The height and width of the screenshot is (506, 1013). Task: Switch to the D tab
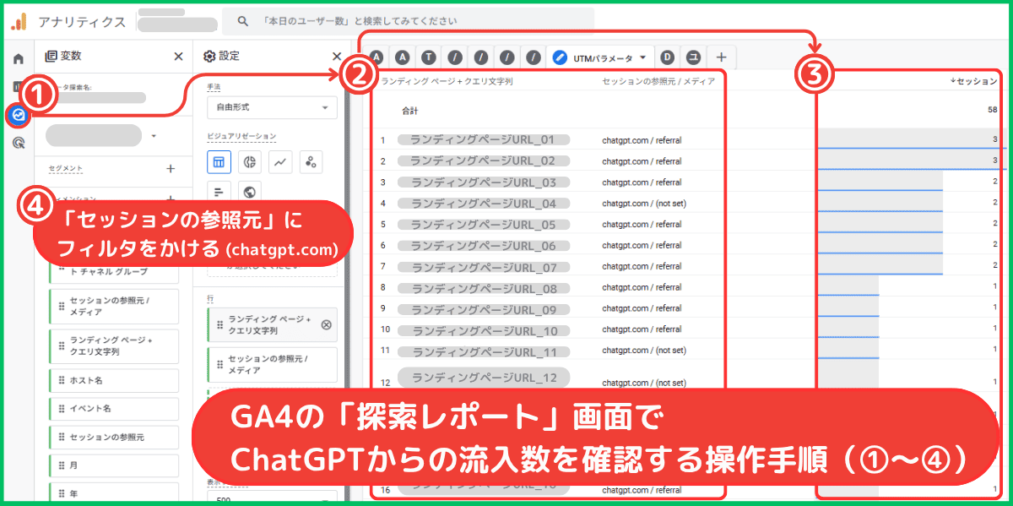(667, 57)
